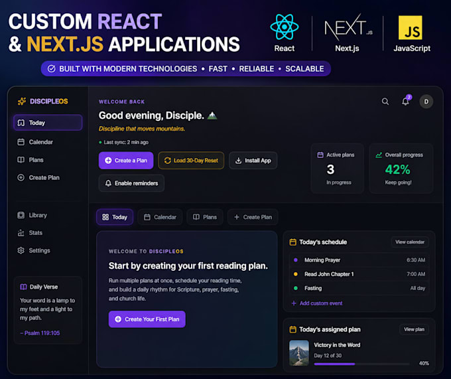The image size is (451, 379).
Task: Click Create Your First Plan button
Action: tap(147, 319)
